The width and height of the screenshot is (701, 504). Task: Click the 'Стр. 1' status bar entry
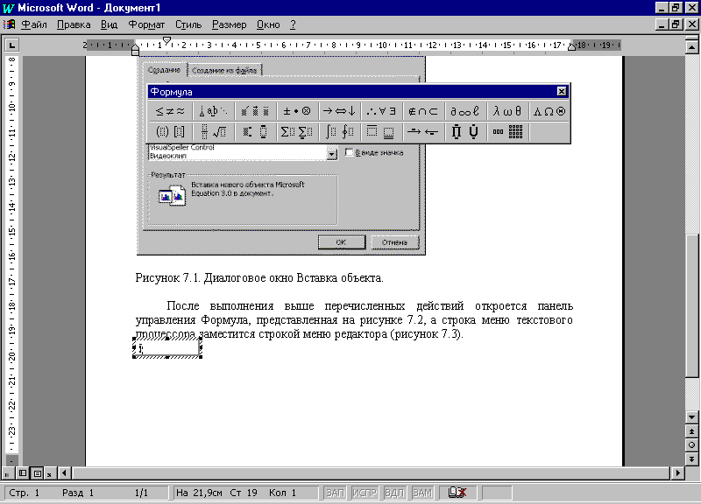coord(25,493)
